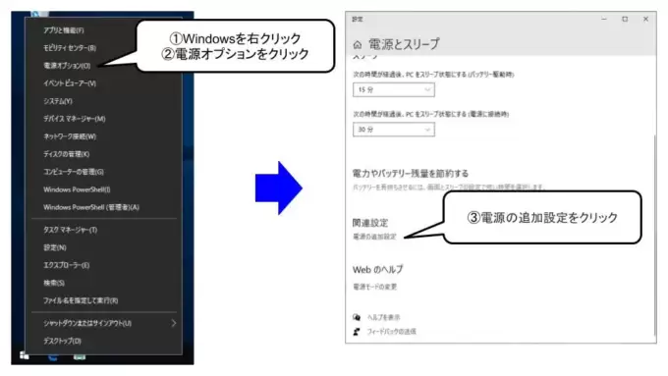
Task: Expand シャットダウンまたはサインアウト submenu arrow
Action: (174, 323)
